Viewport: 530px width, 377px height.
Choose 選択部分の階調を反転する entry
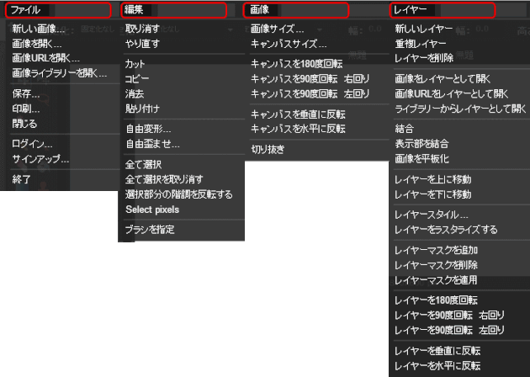point(179,194)
